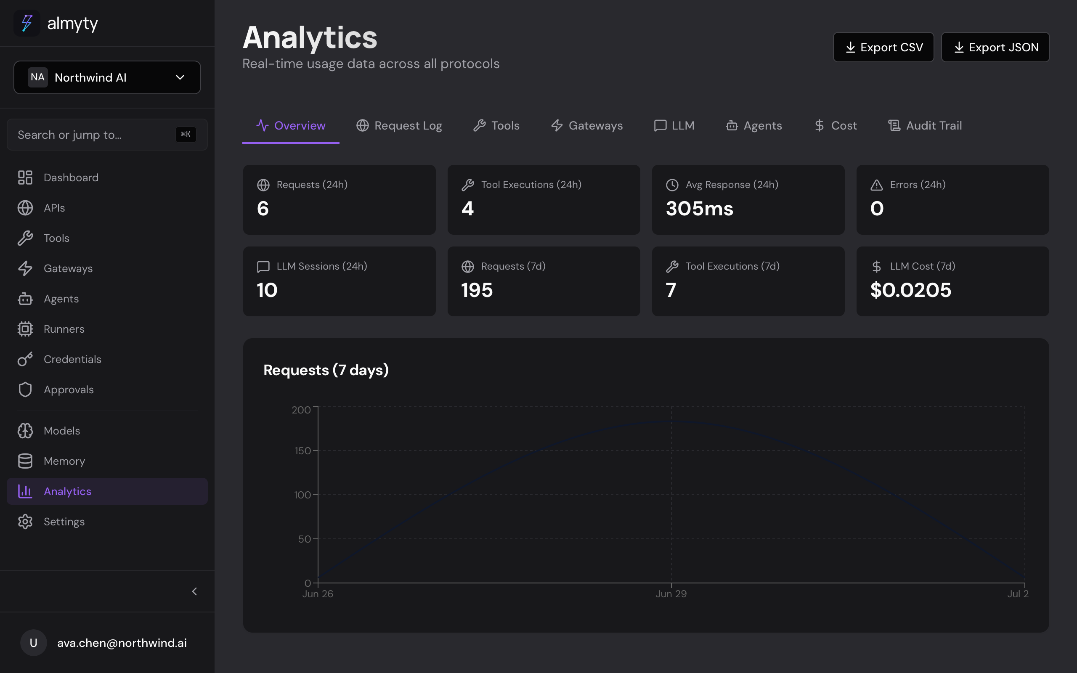Select the Tools wrench icon in sidebar
1077x673 pixels.
click(25, 238)
